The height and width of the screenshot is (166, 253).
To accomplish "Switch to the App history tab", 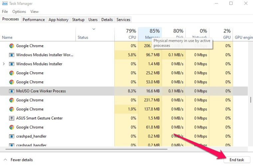I will (58, 20).
